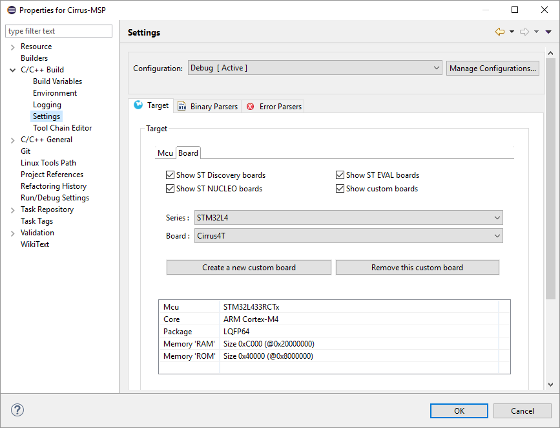Click the back navigation arrow icon

pyautogui.click(x=500, y=32)
